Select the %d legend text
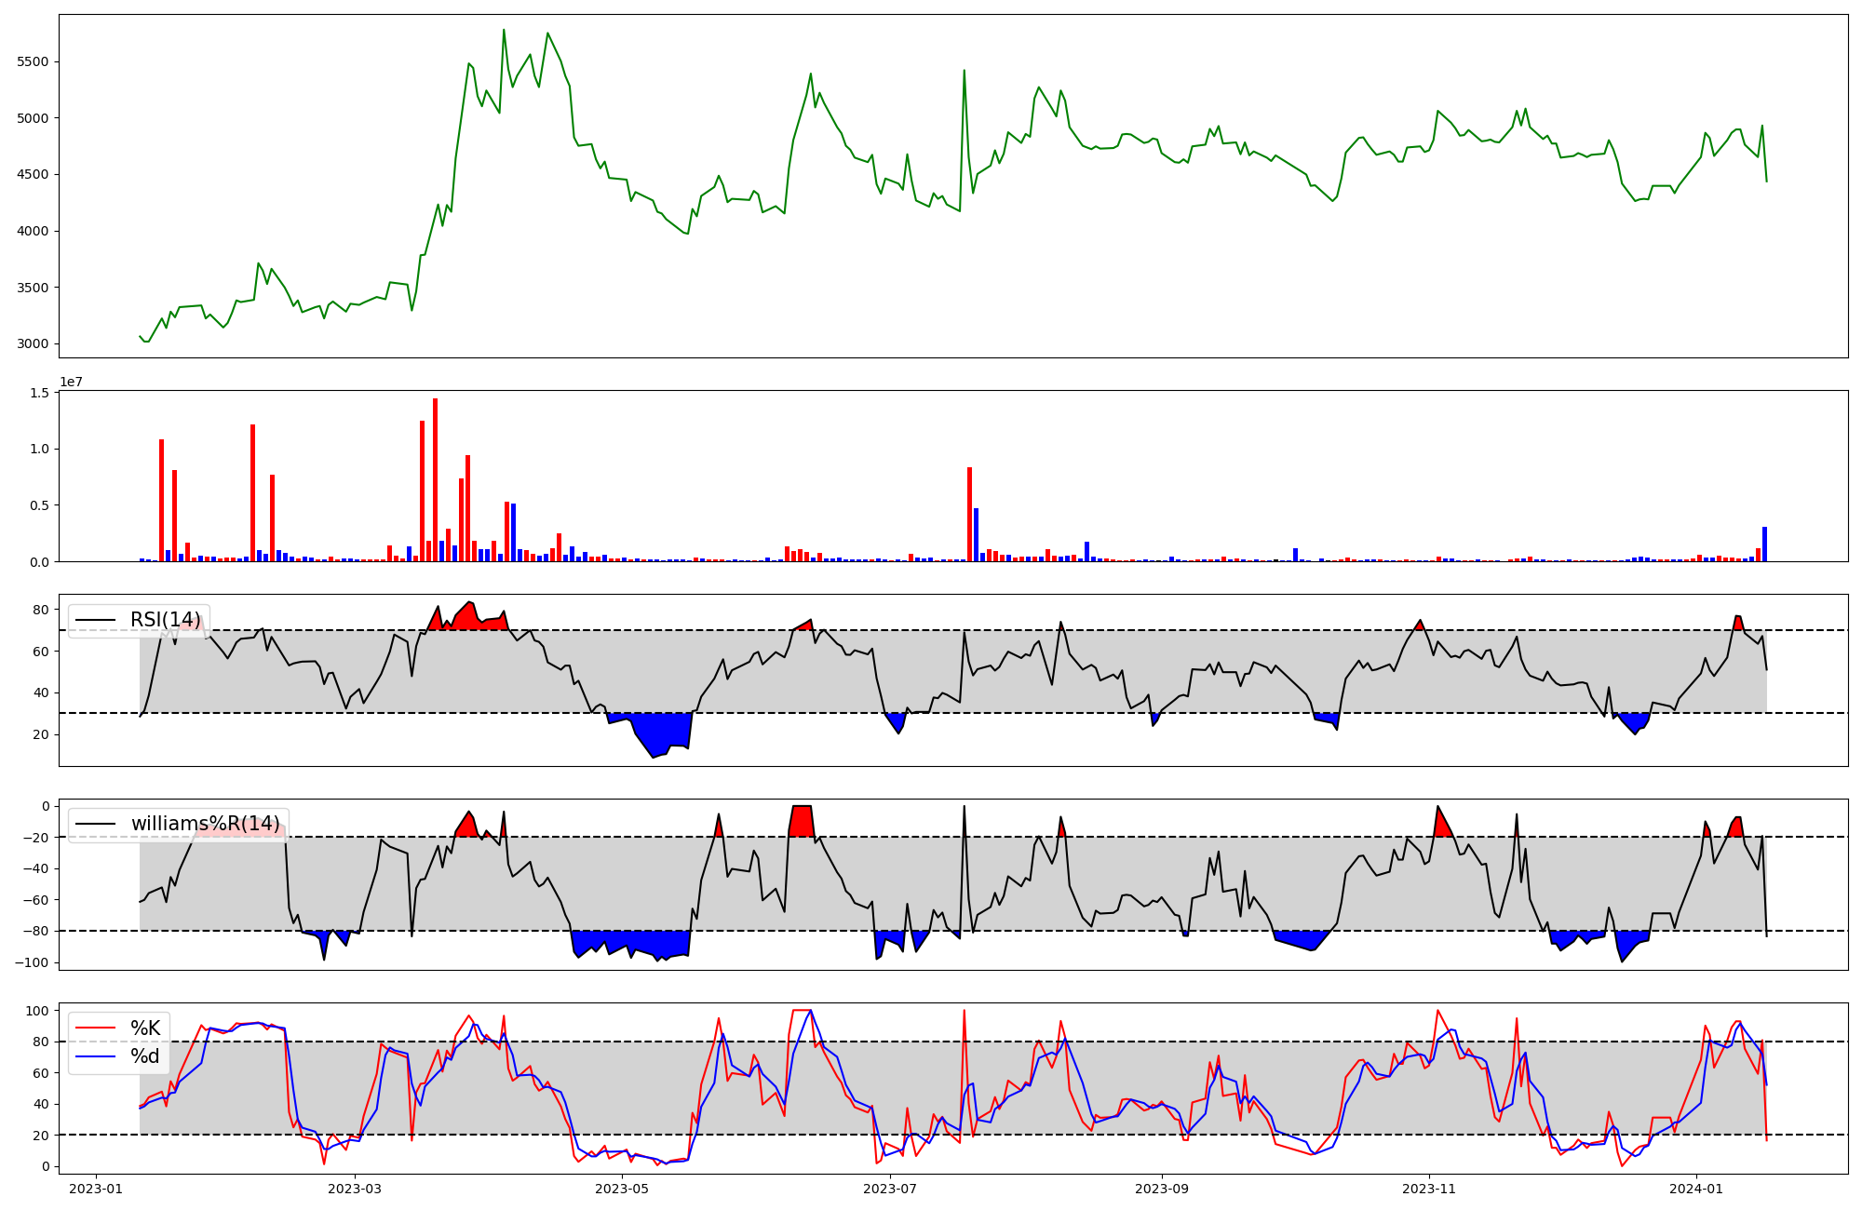The image size is (1862, 1210). click(145, 1056)
